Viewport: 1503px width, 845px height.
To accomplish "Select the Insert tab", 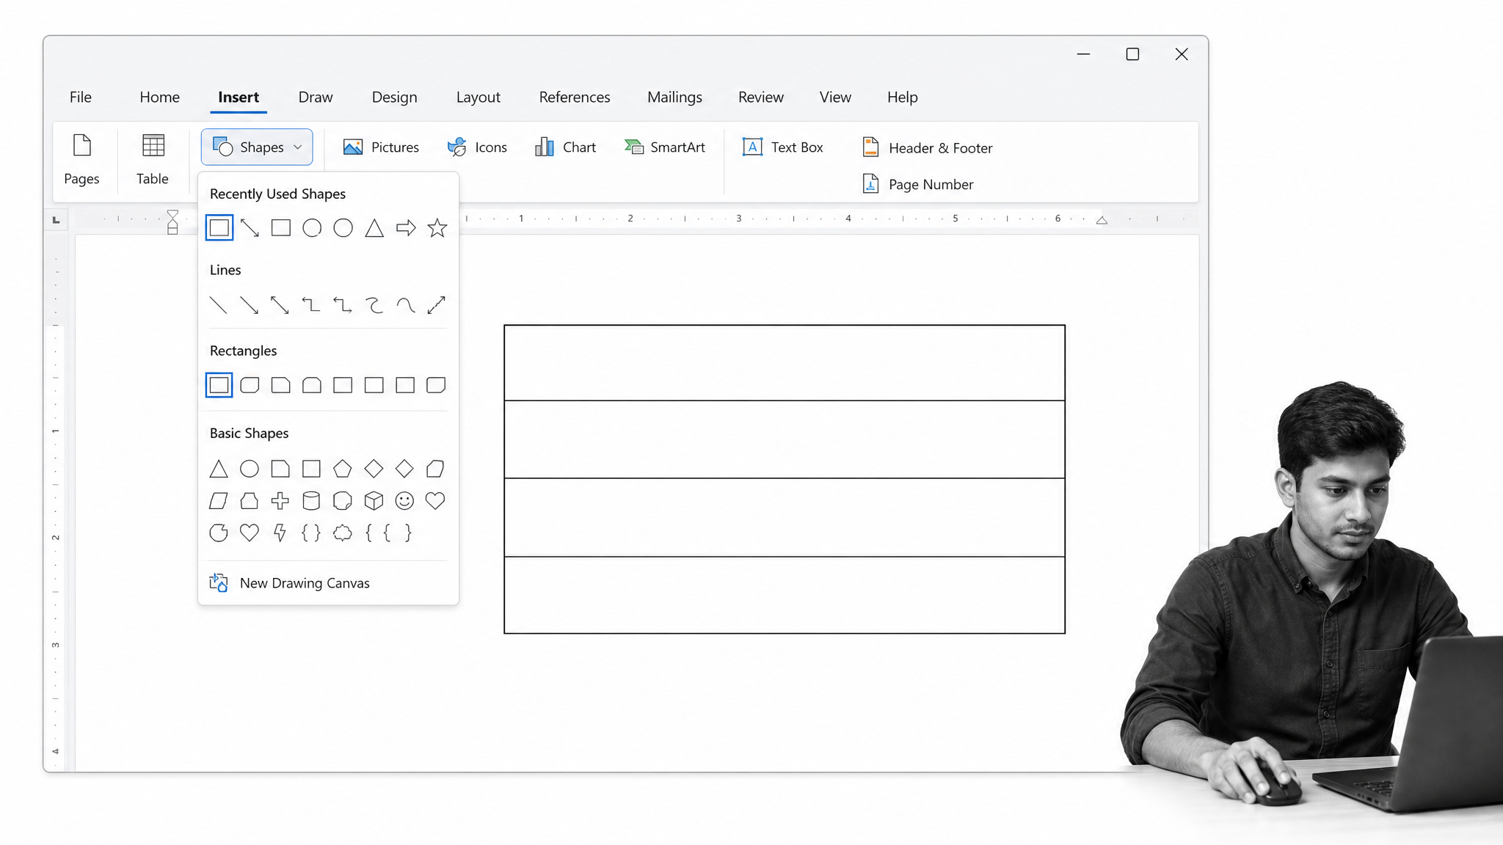I will click(239, 97).
